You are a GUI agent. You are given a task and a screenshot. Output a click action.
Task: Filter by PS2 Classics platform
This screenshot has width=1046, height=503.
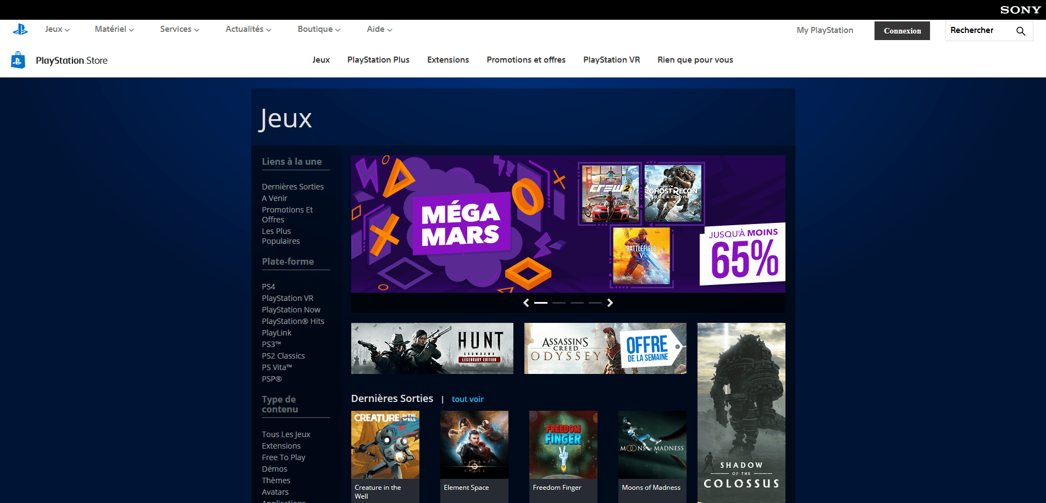click(283, 356)
